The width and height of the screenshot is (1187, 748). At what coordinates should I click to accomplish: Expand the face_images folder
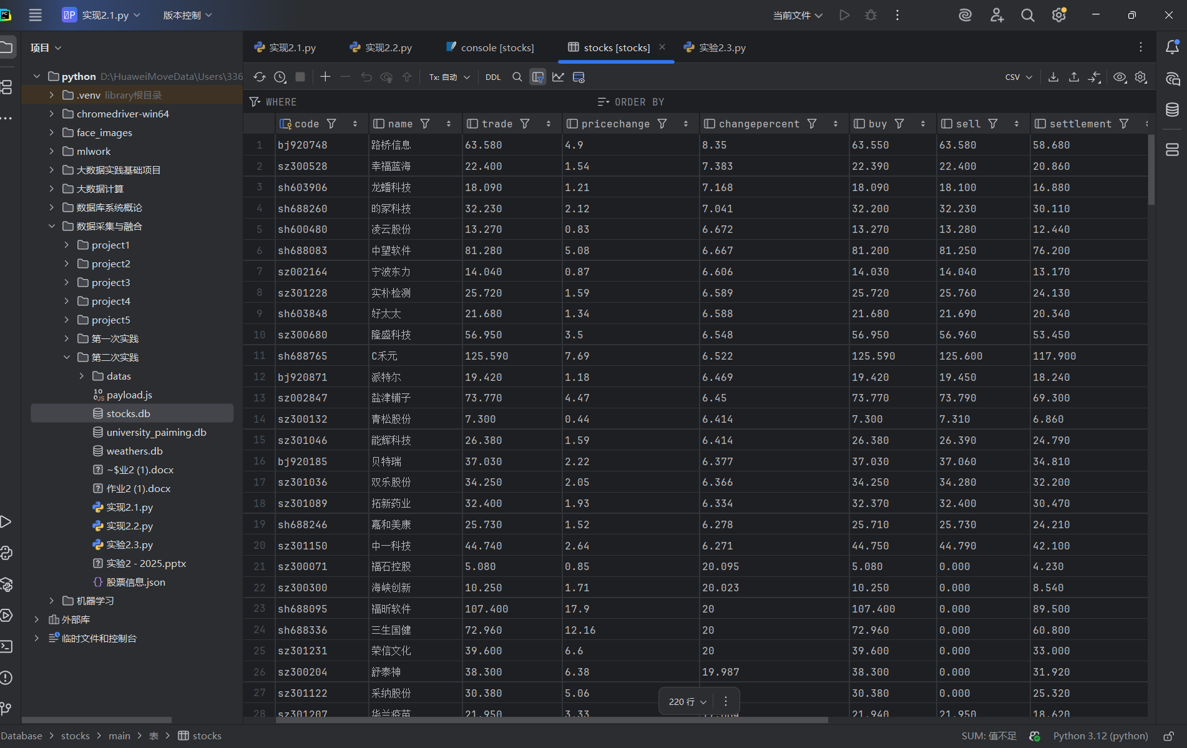(52, 132)
